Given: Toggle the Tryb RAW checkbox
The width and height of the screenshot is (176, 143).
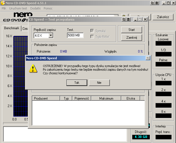Looking at the screenshot, I should point(92,37).
